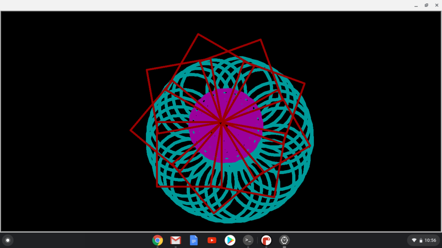This screenshot has width=442, height=248.
Task: Open Gmail from the shelf
Action: [x=176, y=240]
